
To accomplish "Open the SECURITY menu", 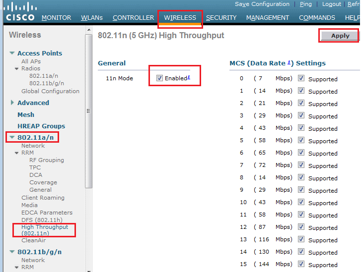I will [x=221, y=18].
